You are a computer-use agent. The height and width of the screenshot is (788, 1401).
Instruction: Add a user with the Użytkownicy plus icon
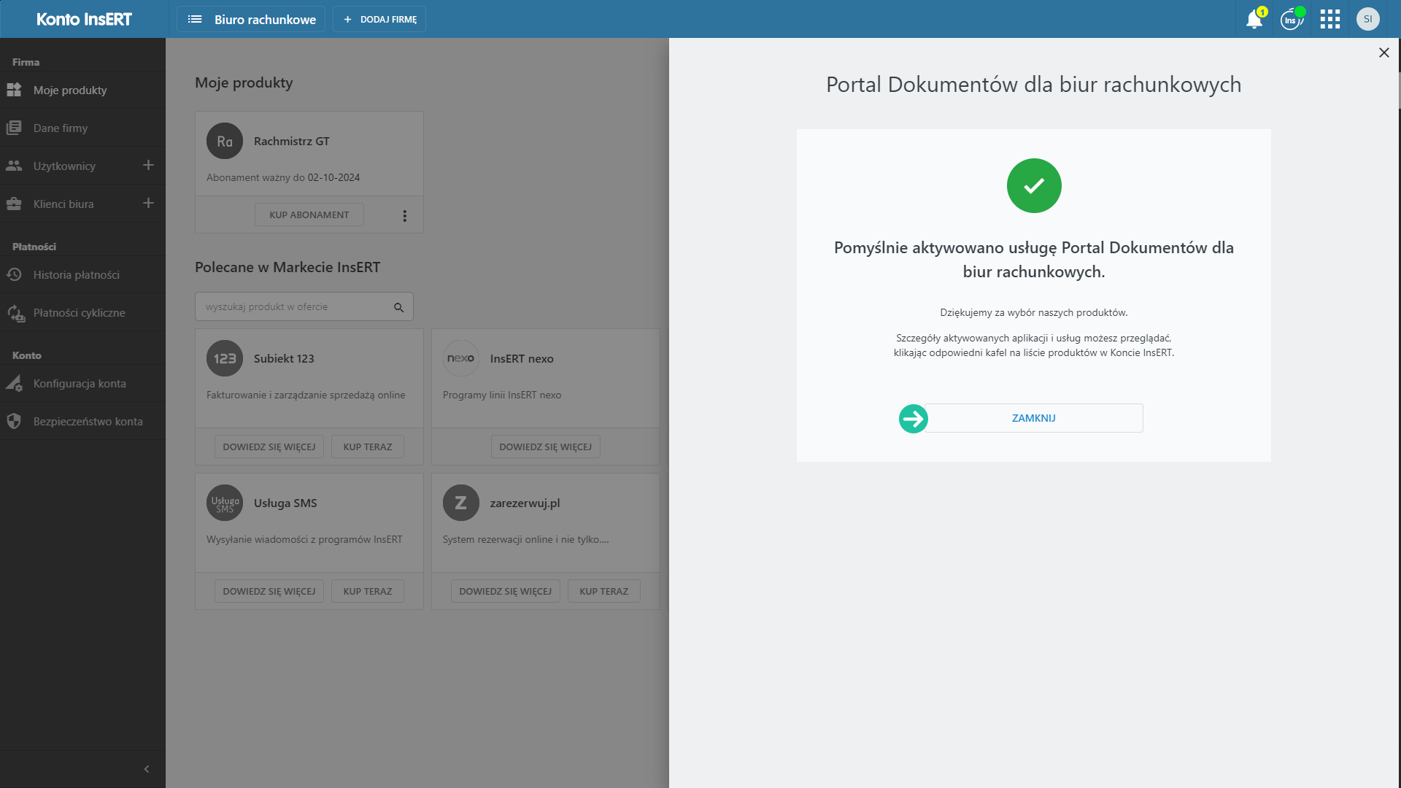pos(148,166)
